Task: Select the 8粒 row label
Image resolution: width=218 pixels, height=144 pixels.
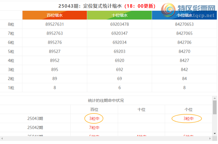Action: (x=11, y=24)
